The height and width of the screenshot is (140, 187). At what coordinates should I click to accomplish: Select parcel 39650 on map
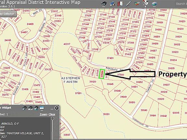(132, 102)
